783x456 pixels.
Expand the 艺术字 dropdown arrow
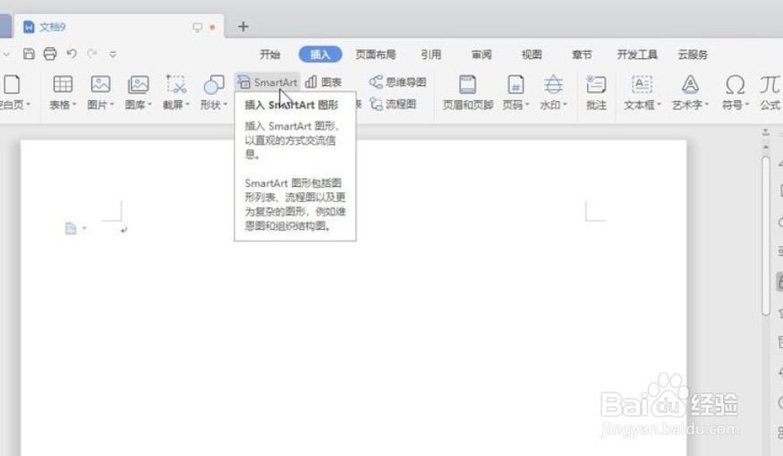(707, 105)
